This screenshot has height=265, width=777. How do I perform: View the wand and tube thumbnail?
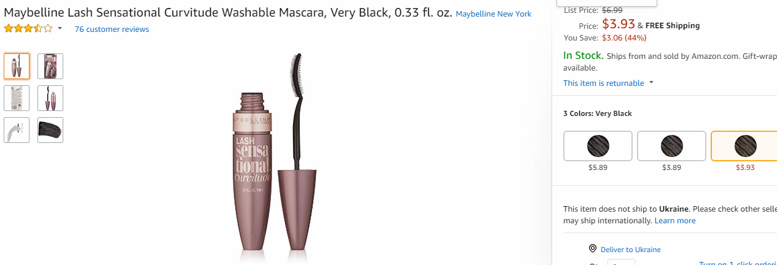[x=50, y=98]
